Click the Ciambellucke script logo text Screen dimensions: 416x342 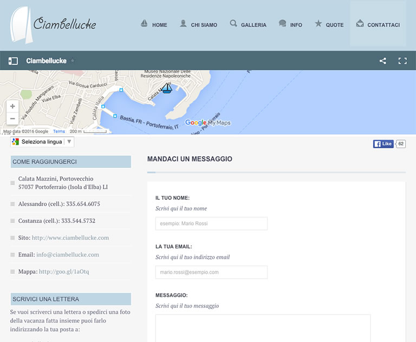(x=65, y=23)
